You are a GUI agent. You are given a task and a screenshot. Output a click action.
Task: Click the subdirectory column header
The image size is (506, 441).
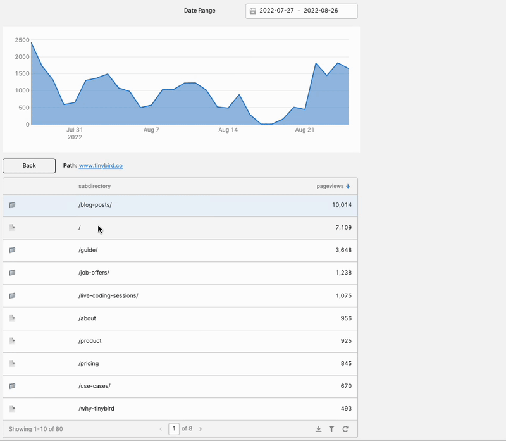[x=94, y=186]
